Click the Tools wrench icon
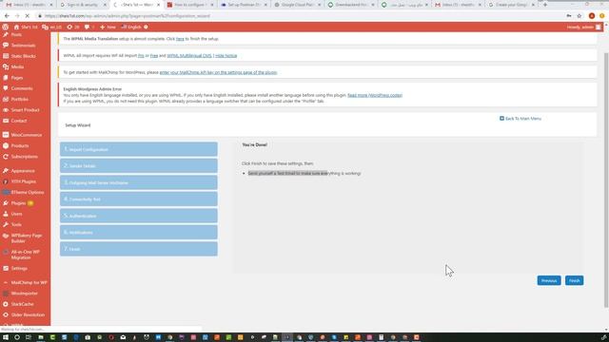This screenshot has width=609, height=342. [x=6, y=225]
